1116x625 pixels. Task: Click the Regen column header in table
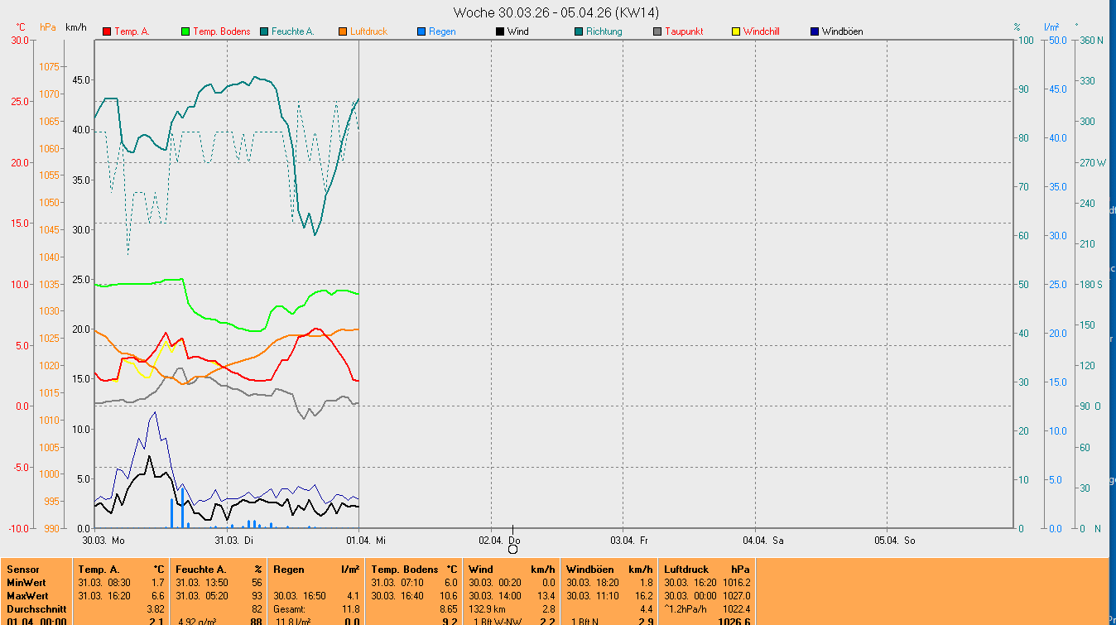coord(288,570)
